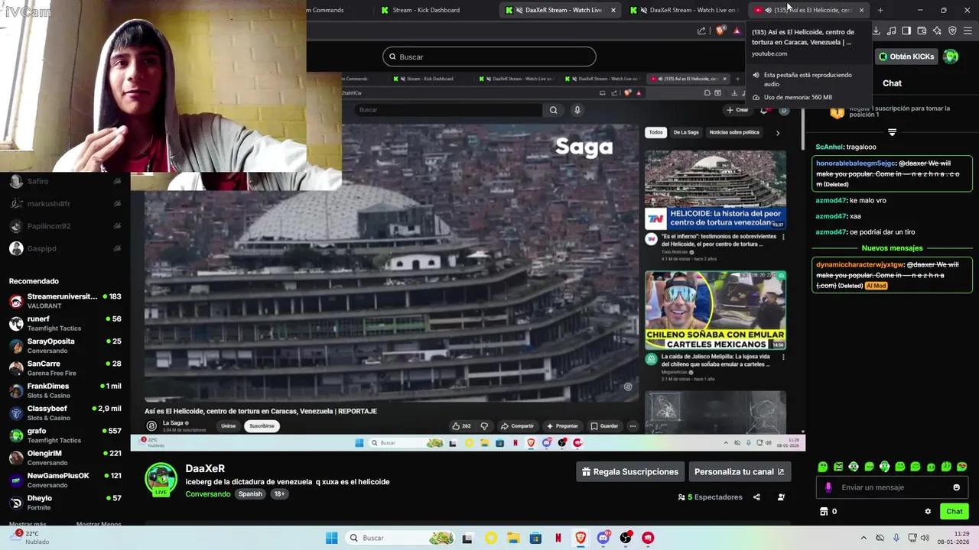The image size is (979, 550).
Task: Open the Streameruniversit... VALORANT channel
Action: click(x=65, y=301)
